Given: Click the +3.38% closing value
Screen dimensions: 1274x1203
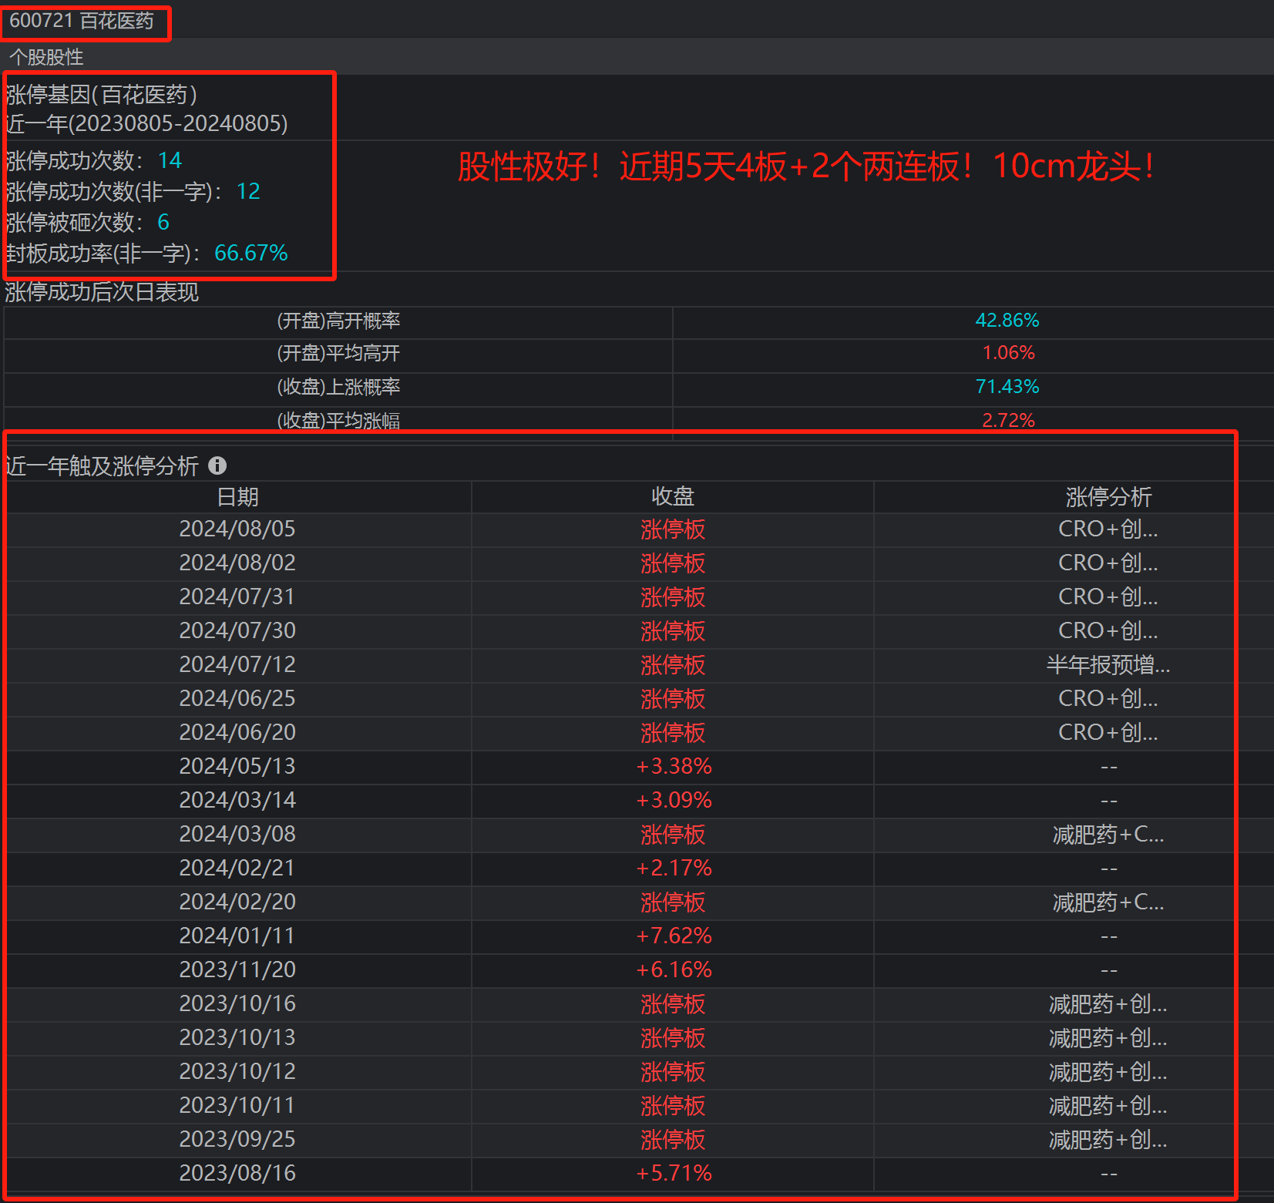Looking at the screenshot, I should click(674, 766).
